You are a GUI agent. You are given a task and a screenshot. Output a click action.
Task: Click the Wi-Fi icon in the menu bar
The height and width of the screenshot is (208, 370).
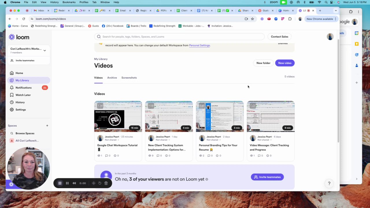pos(319,2)
